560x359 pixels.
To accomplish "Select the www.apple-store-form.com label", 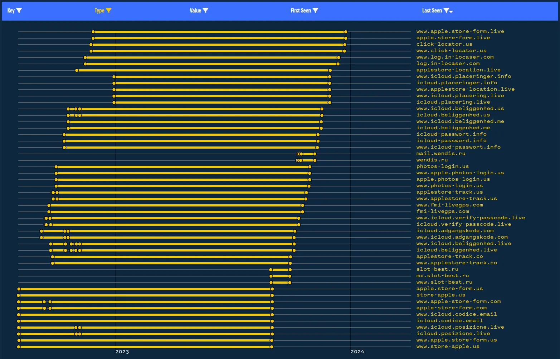I will coord(458,301).
